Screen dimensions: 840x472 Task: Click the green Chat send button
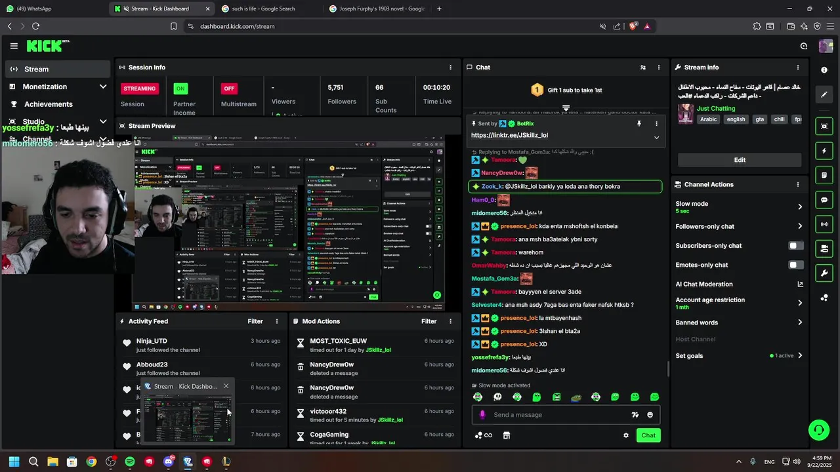(648, 435)
